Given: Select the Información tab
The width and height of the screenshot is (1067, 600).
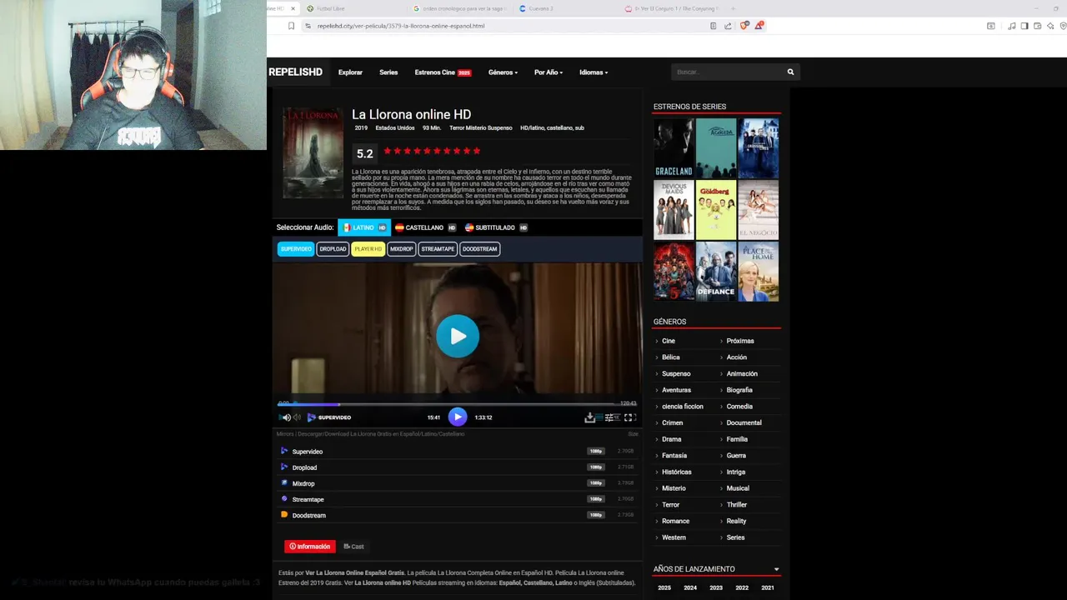Looking at the screenshot, I should click(310, 547).
